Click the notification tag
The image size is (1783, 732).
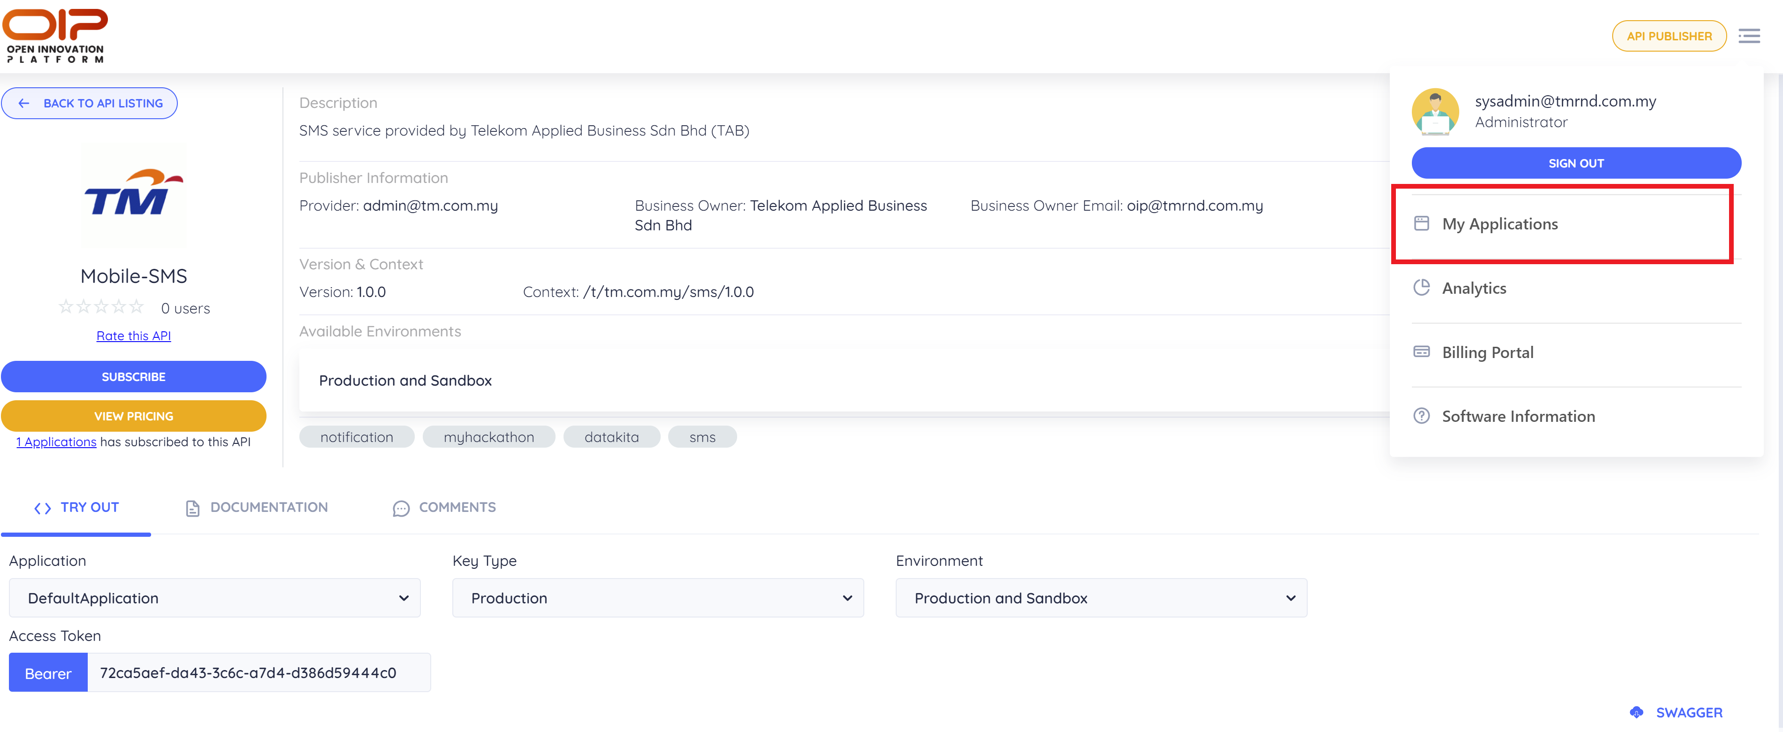(x=357, y=436)
